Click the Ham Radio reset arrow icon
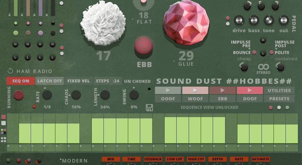 coord(10,71)
